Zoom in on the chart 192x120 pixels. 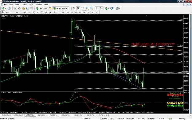coord(88,8)
